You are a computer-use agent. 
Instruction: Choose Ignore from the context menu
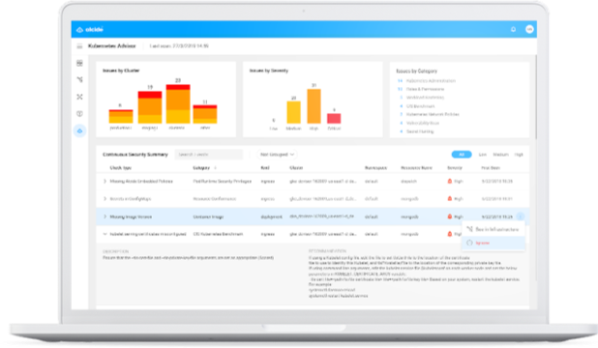493,243
